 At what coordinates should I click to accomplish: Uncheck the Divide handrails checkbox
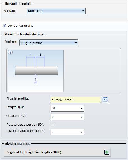click(x=4, y=26)
